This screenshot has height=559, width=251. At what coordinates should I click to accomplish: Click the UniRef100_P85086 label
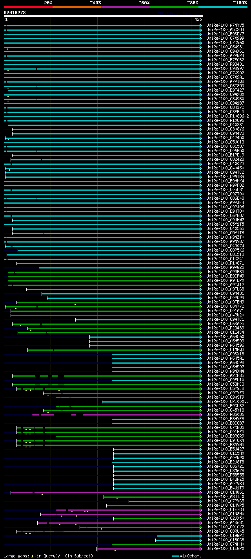click(x=225, y=414)
